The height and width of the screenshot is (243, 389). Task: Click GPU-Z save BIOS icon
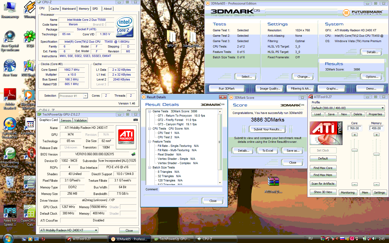coord(133,154)
